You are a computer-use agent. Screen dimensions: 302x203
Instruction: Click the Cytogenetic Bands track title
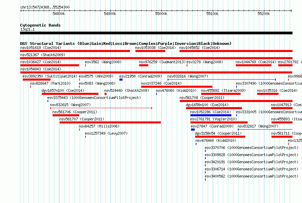coord(40,25)
